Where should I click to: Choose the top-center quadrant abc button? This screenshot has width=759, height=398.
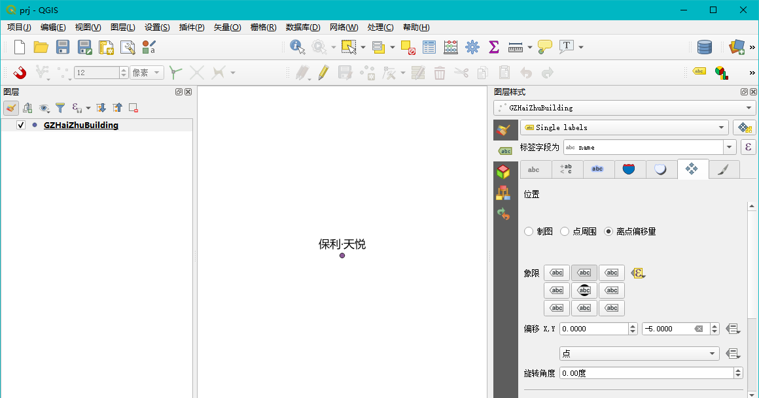click(584, 273)
